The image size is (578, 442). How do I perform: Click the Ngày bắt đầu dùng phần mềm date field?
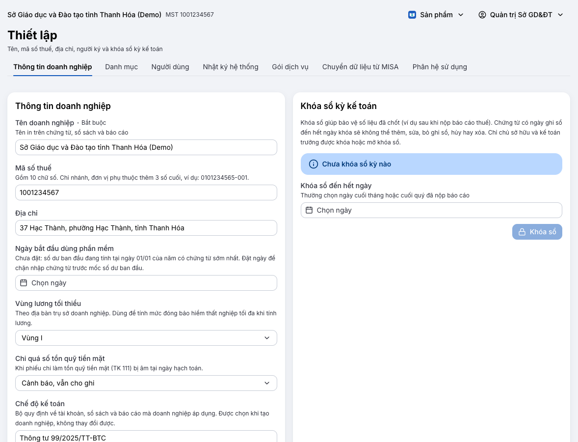point(146,283)
